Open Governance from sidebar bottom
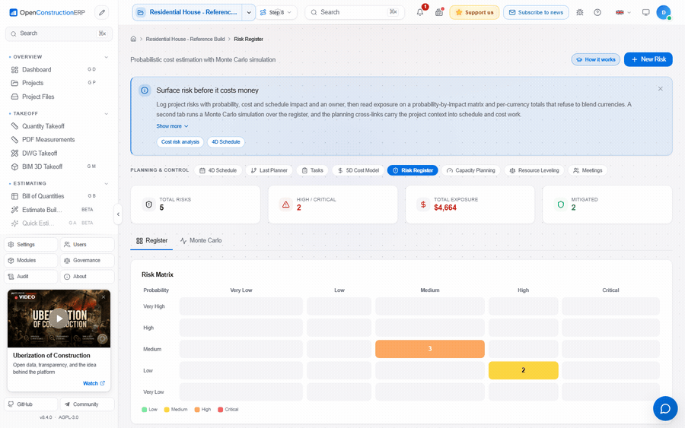This screenshot has height=428, width=685. (x=88, y=261)
